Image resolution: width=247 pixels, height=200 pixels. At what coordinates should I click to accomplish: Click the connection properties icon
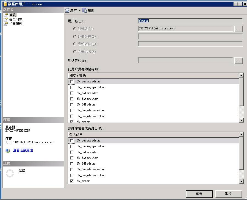8,151
